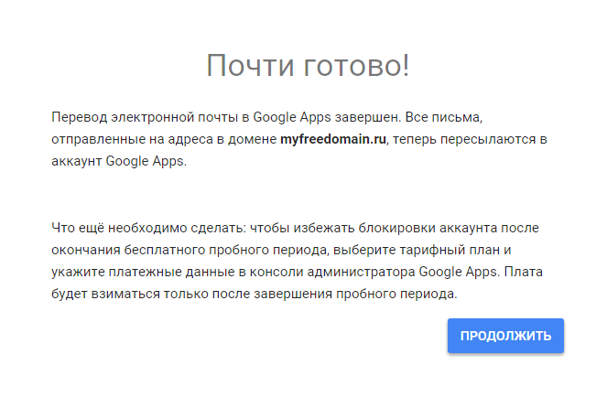The image size is (607, 397).
Task: Click the blue ПРОДОЛЖИТЬ button
Action: coord(505,336)
